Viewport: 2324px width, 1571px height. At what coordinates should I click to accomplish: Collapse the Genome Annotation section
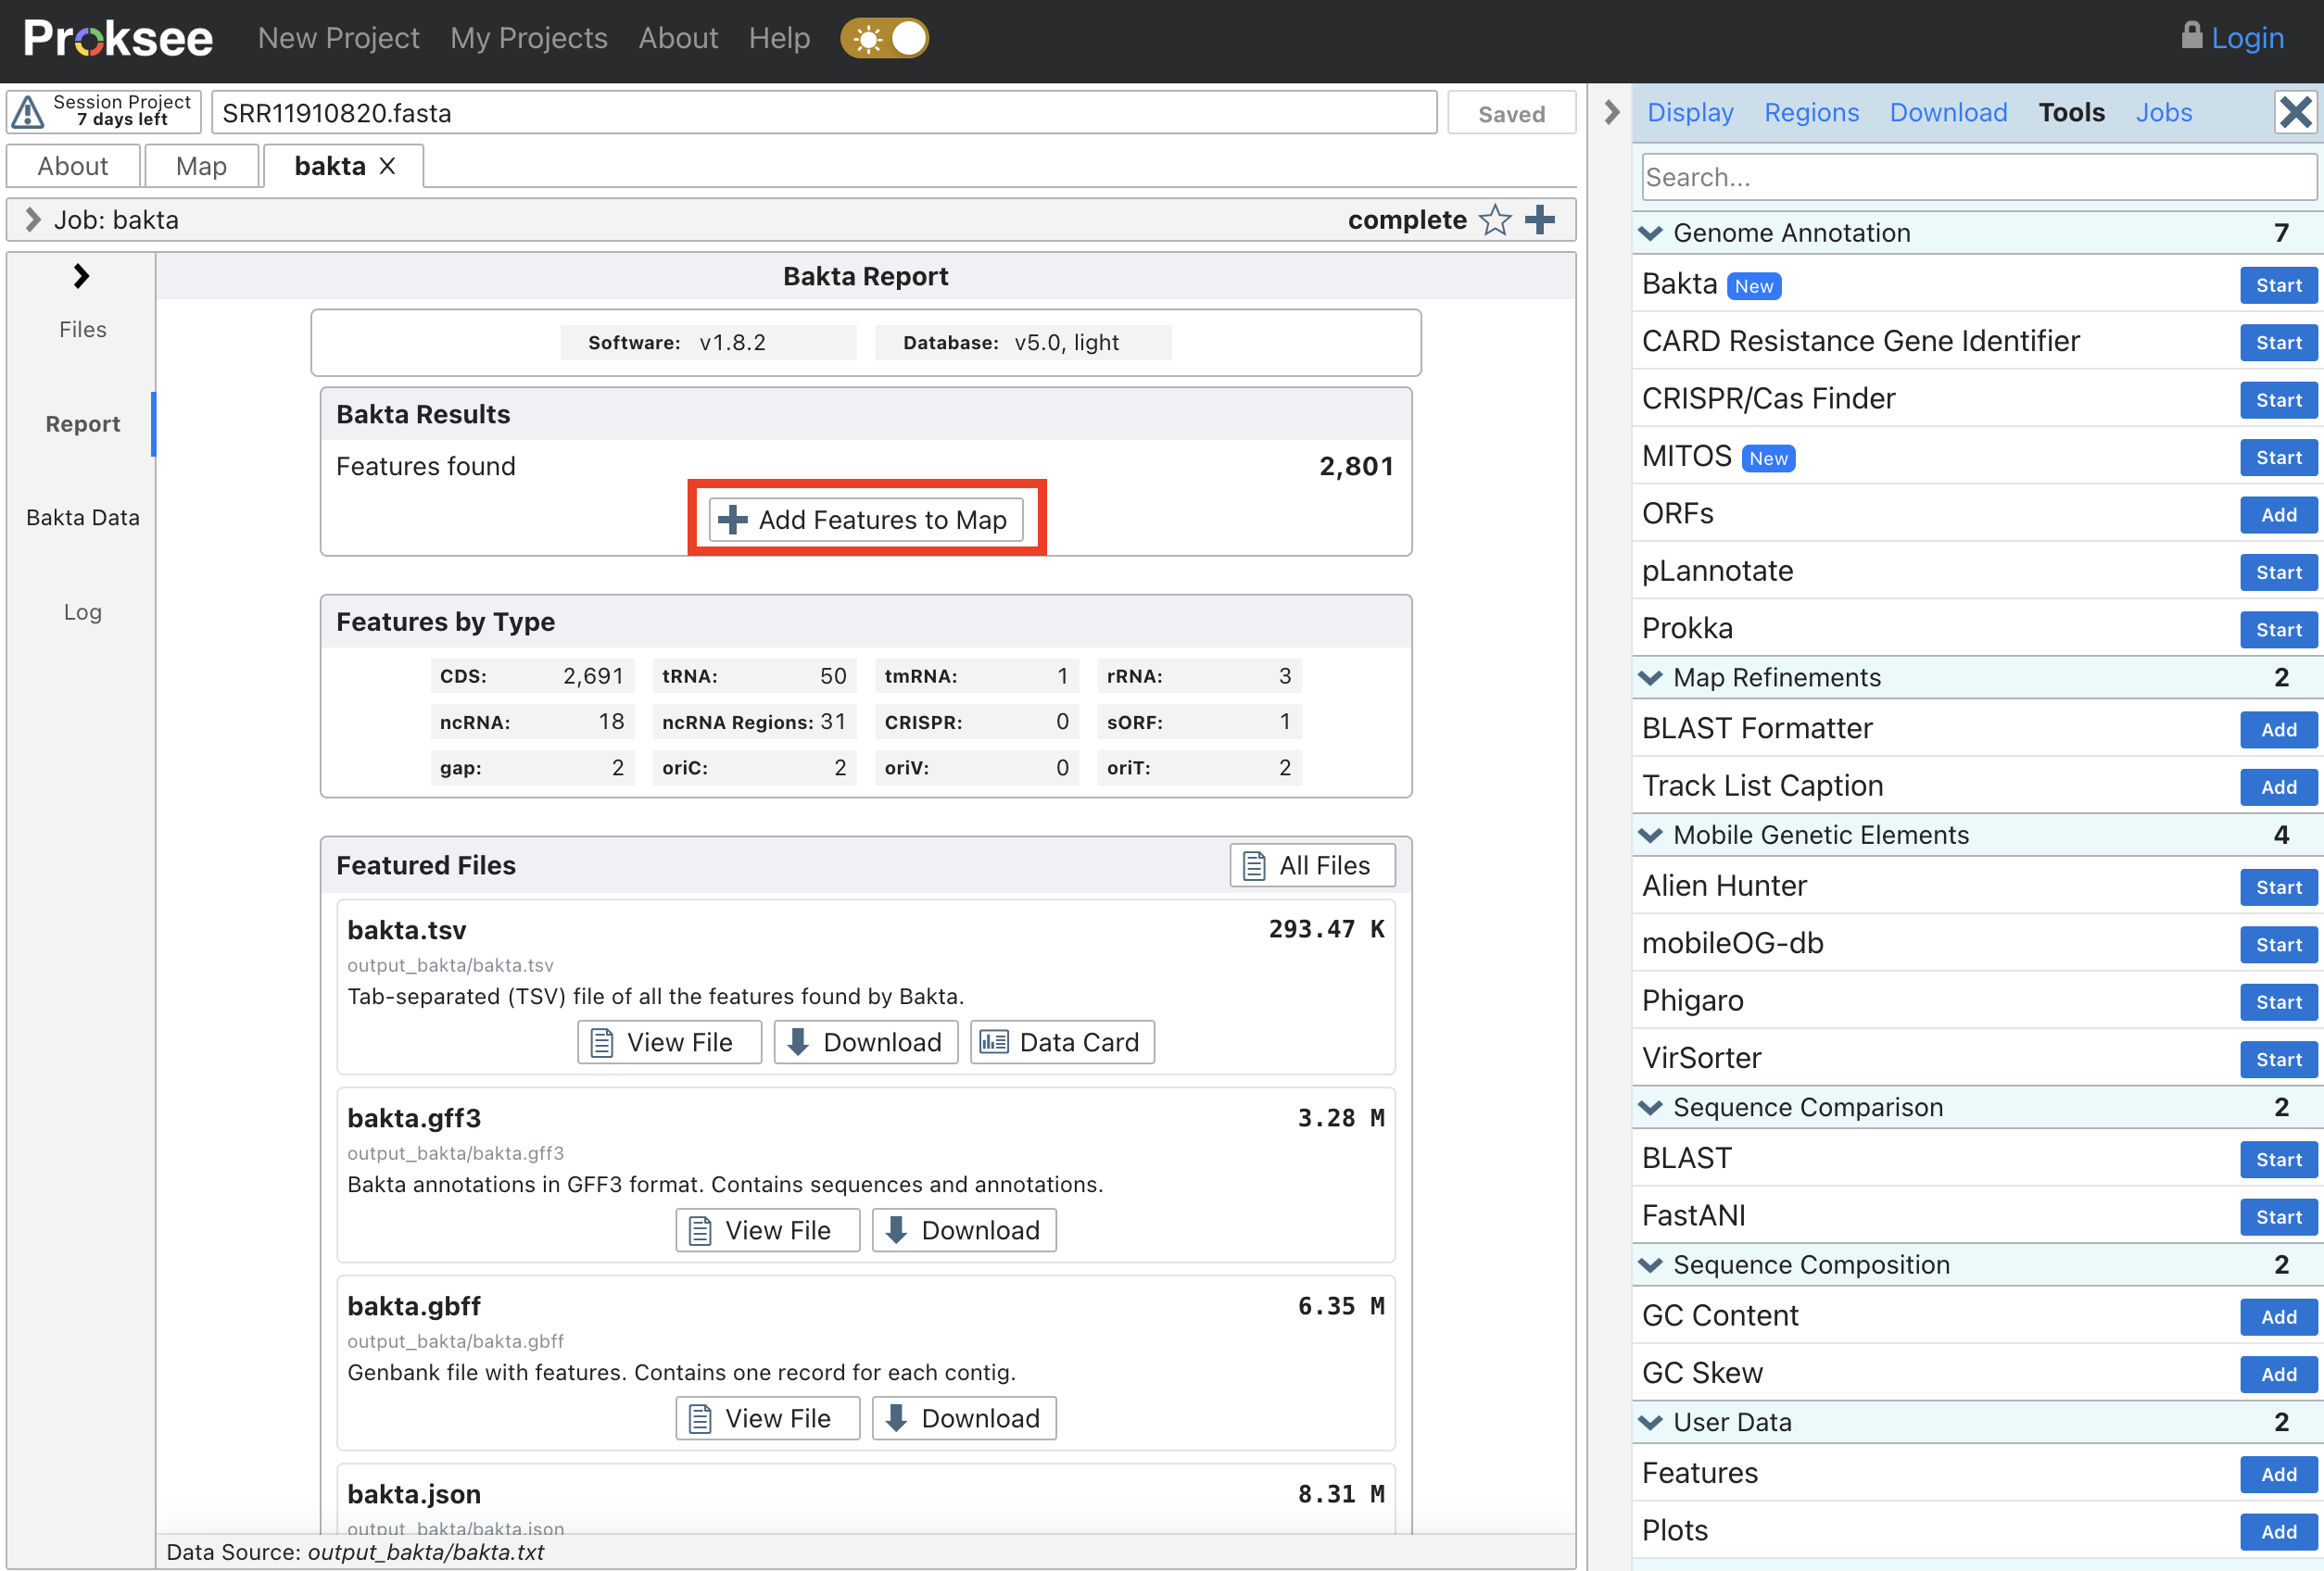(1650, 233)
